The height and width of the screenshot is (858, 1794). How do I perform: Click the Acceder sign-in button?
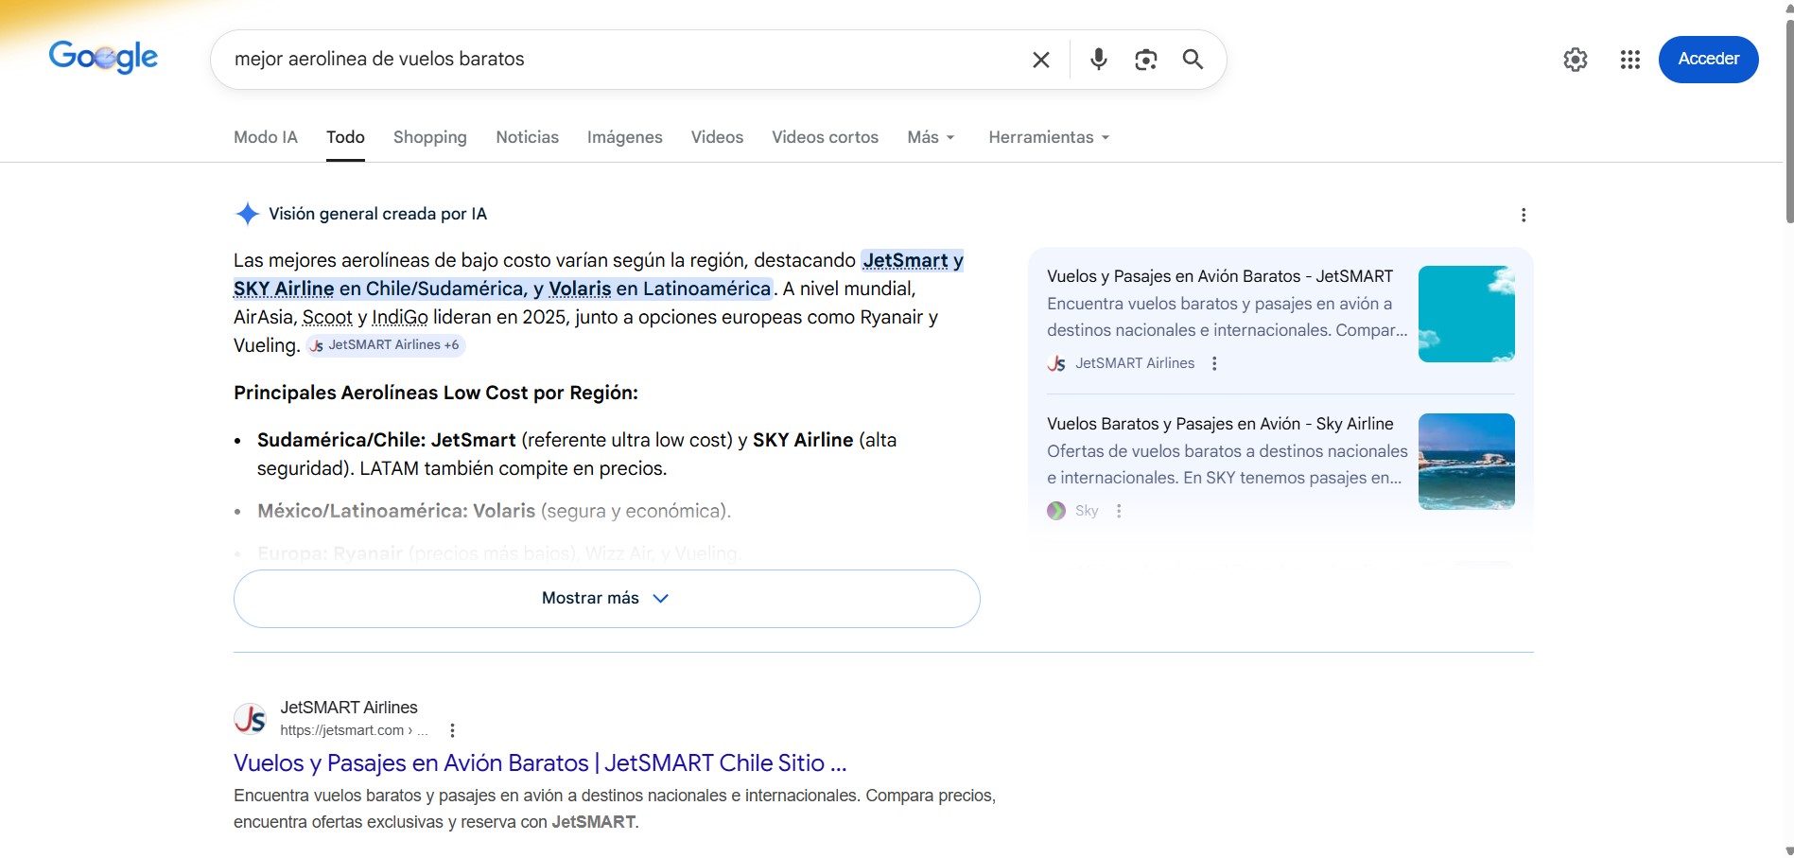pos(1708,59)
